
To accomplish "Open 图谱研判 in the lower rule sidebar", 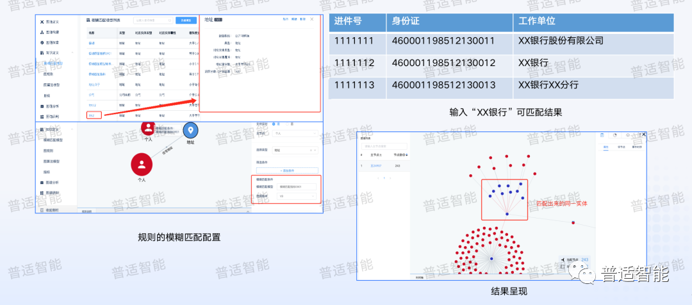I will pos(52,193).
